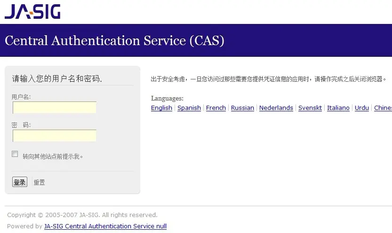Click the 用户名: label
Viewport: 392px width, 233px height.
tap(21, 97)
